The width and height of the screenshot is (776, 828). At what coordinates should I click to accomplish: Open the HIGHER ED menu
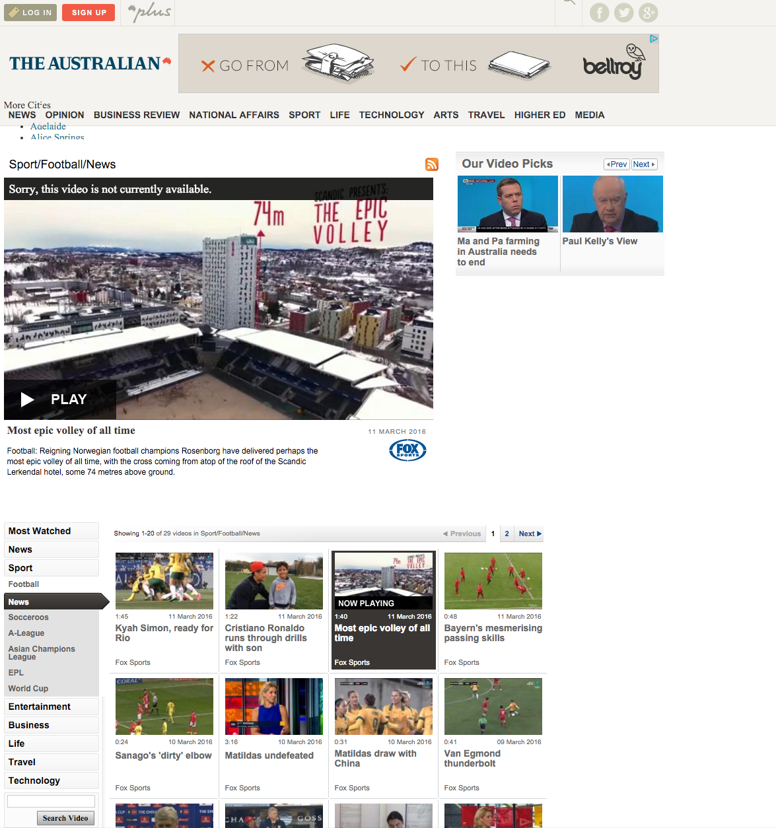pyautogui.click(x=540, y=115)
